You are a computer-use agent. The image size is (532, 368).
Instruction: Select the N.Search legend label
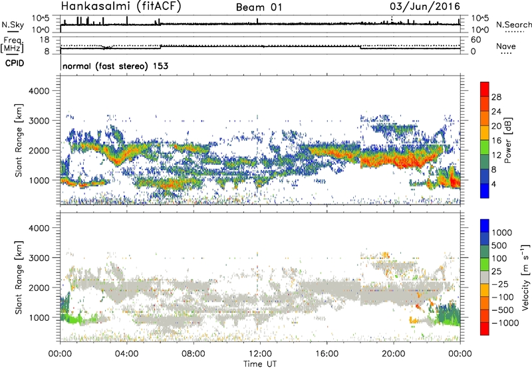tap(513, 25)
